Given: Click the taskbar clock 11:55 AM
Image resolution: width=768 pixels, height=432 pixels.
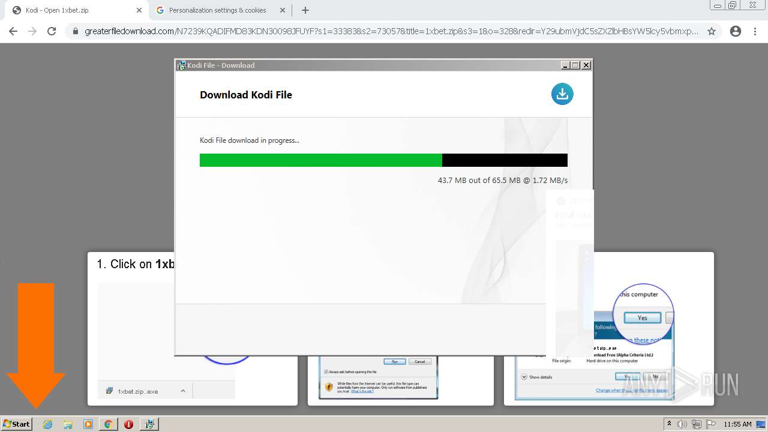Looking at the screenshot, I should 737,424.
